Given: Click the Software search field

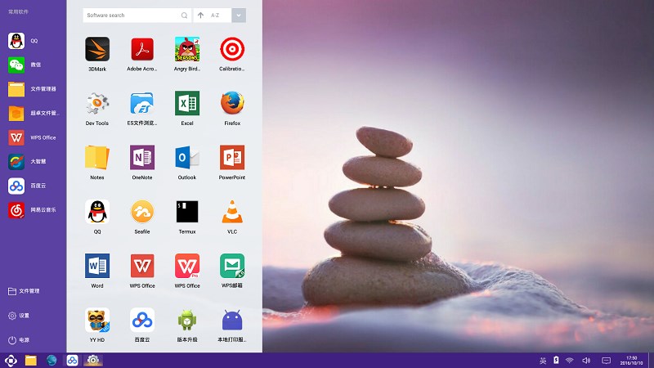Looking at the screenshot, I should pyautogui.click(x=131, y=16).
